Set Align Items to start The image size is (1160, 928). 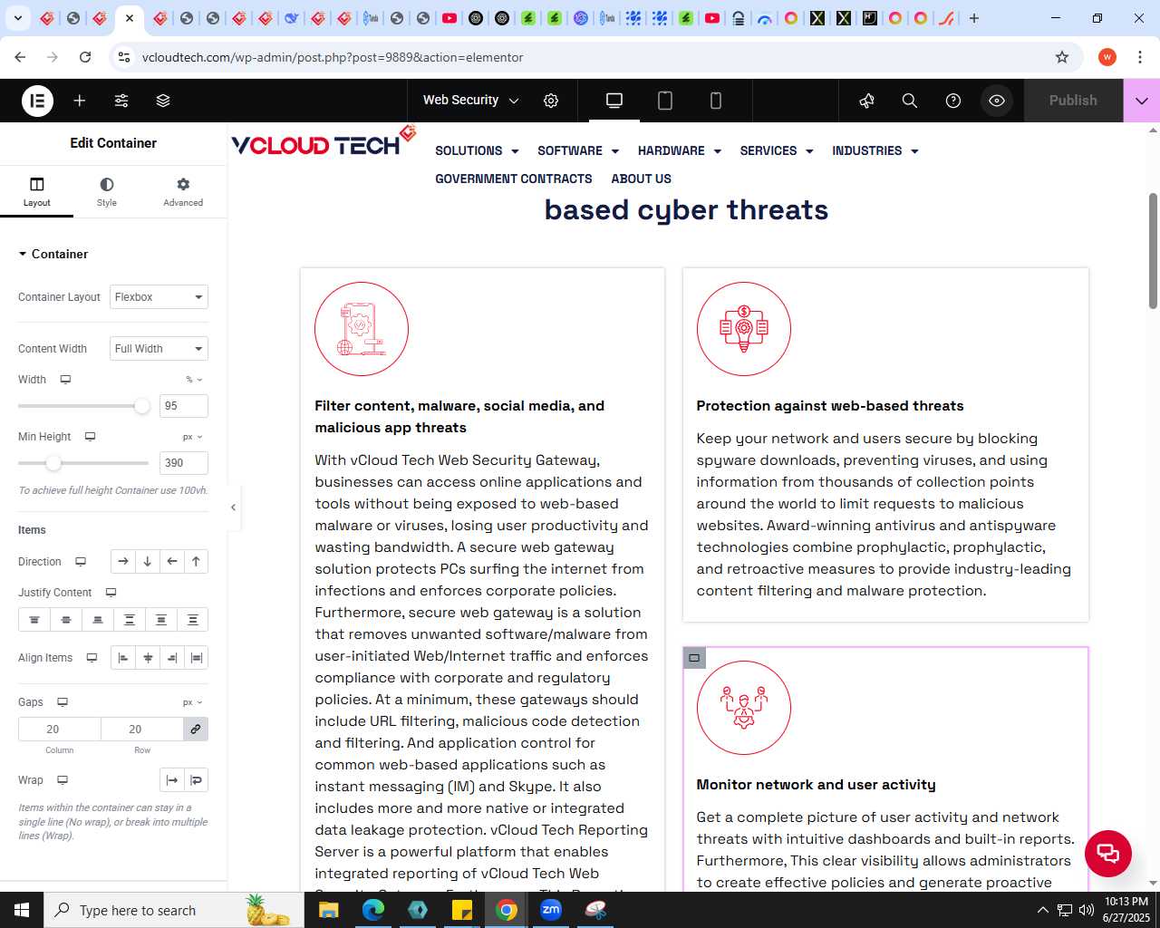click(123, 658)
